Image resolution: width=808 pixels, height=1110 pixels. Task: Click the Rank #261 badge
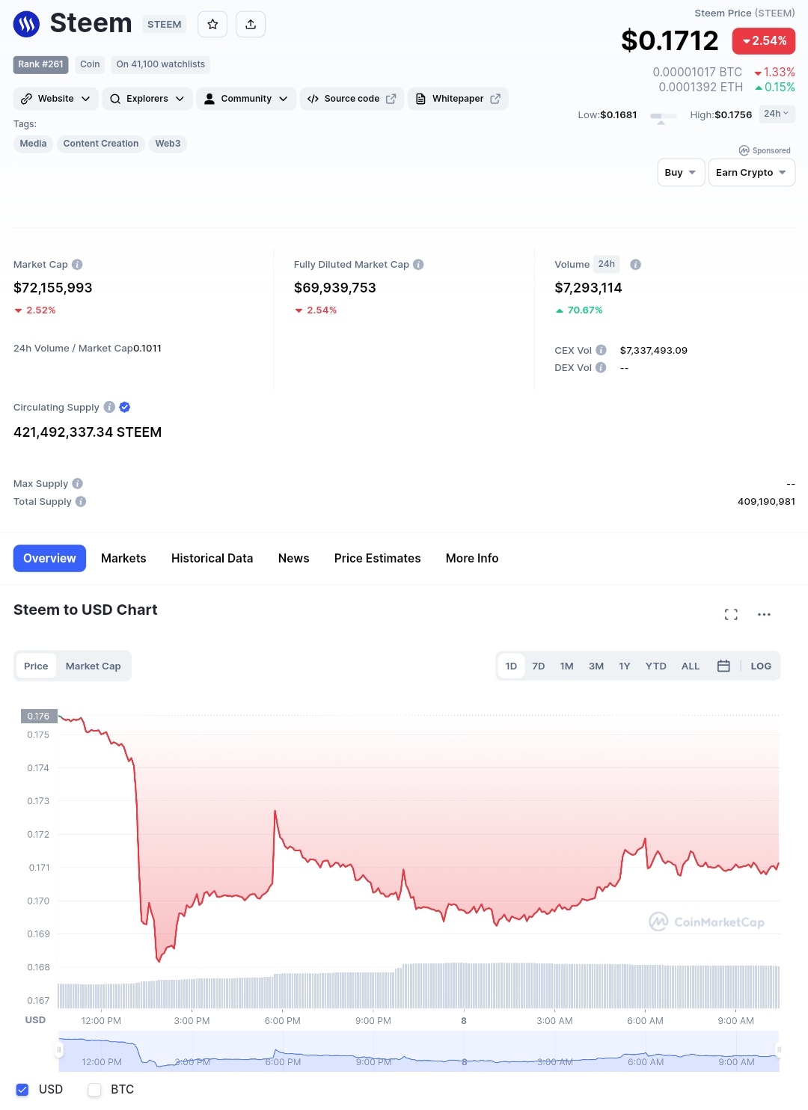pyautogui.click(x=40, y=65)
